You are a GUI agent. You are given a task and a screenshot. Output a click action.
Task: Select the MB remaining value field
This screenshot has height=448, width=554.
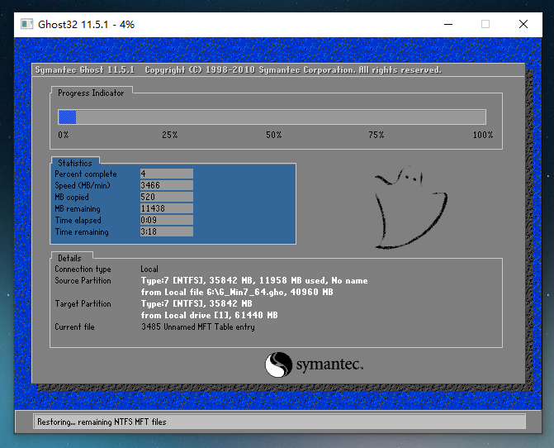pyautogui.click(x=167, y=209)
